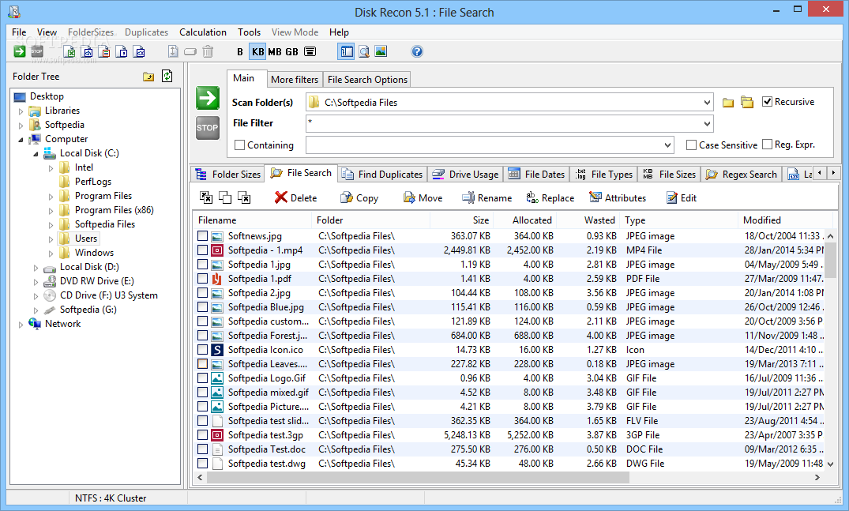Expand the Program Files folder node
Viewport: 849px width, 511px height.
[x=51, y=197]
